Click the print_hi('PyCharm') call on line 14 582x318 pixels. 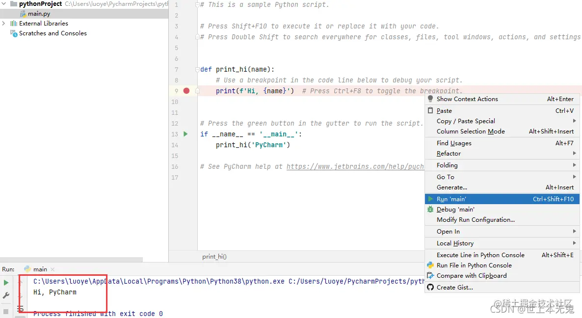point(253,145)
